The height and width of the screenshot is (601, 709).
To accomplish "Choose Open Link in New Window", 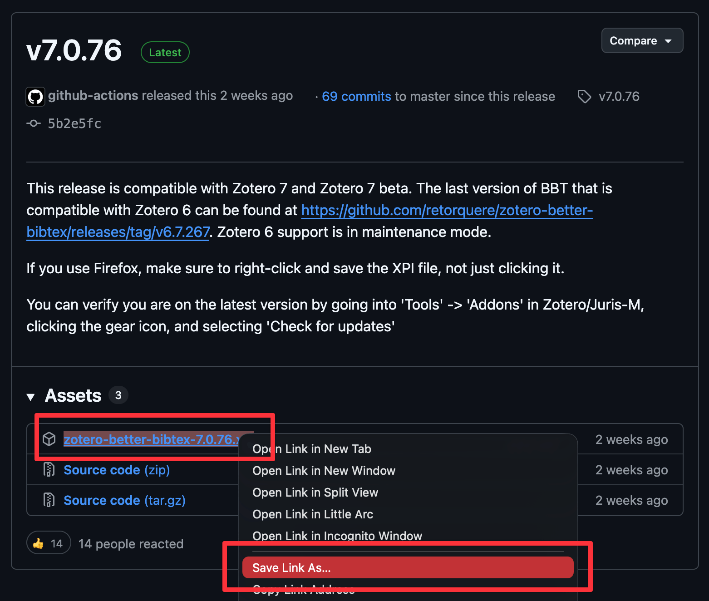I will [x=324, y=471].
